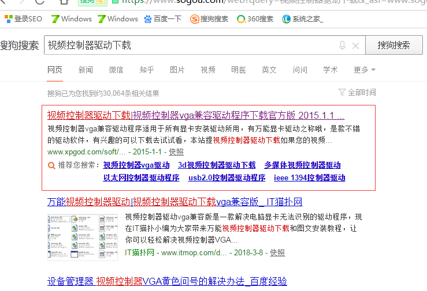Select the 知乎 search tab

pyautogui.click(x=147, y=70)
